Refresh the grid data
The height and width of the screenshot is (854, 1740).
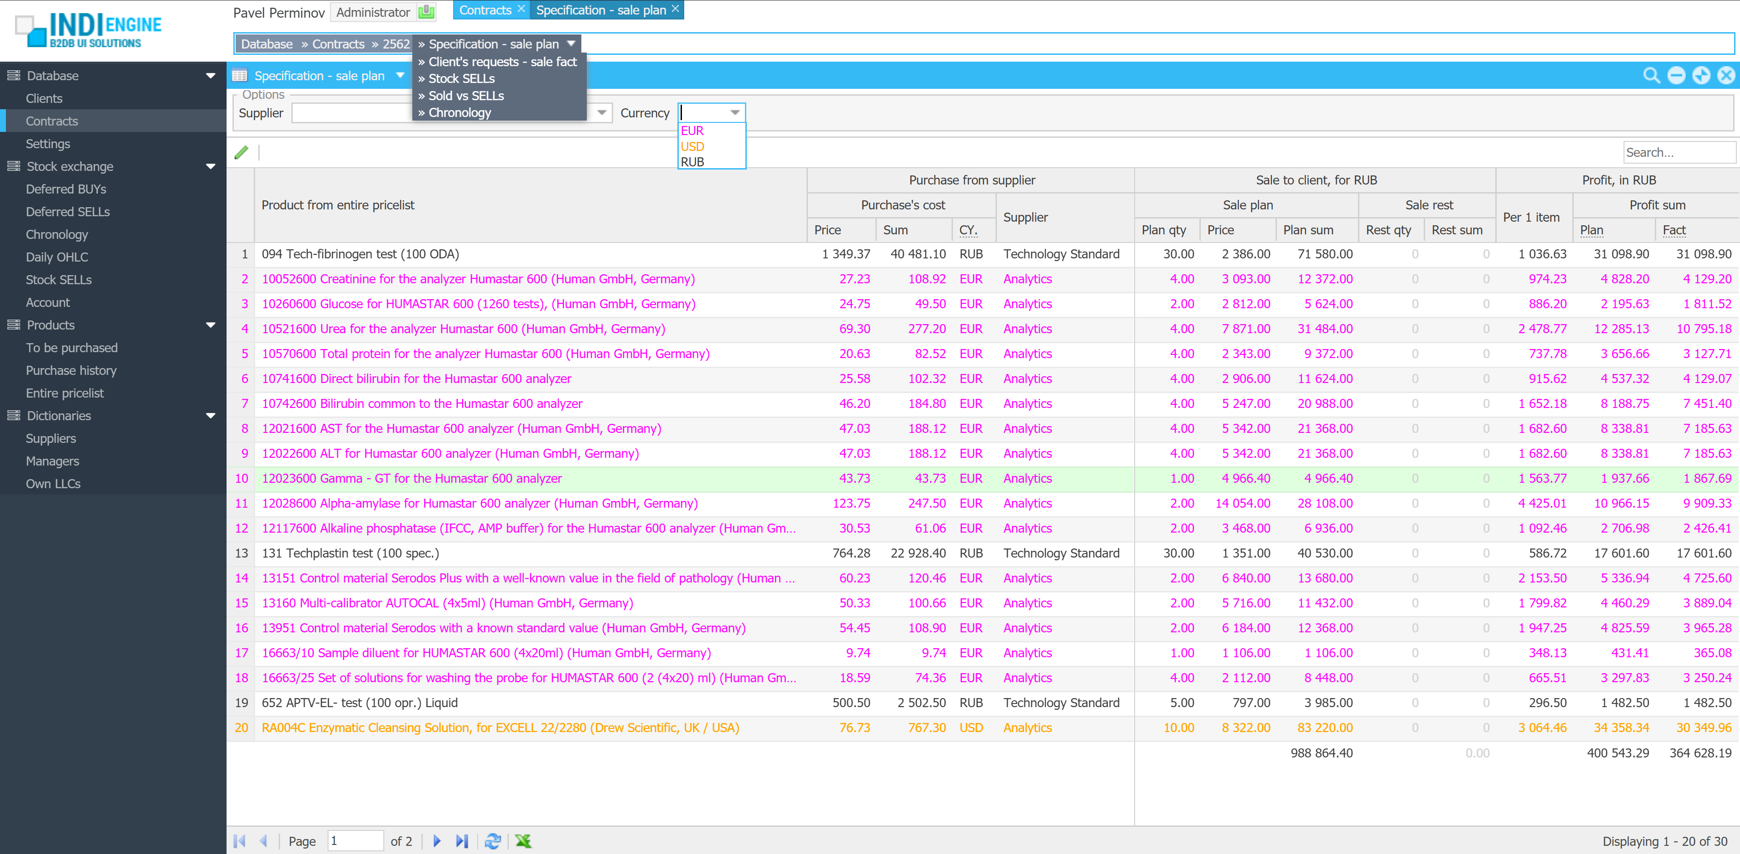493,840
